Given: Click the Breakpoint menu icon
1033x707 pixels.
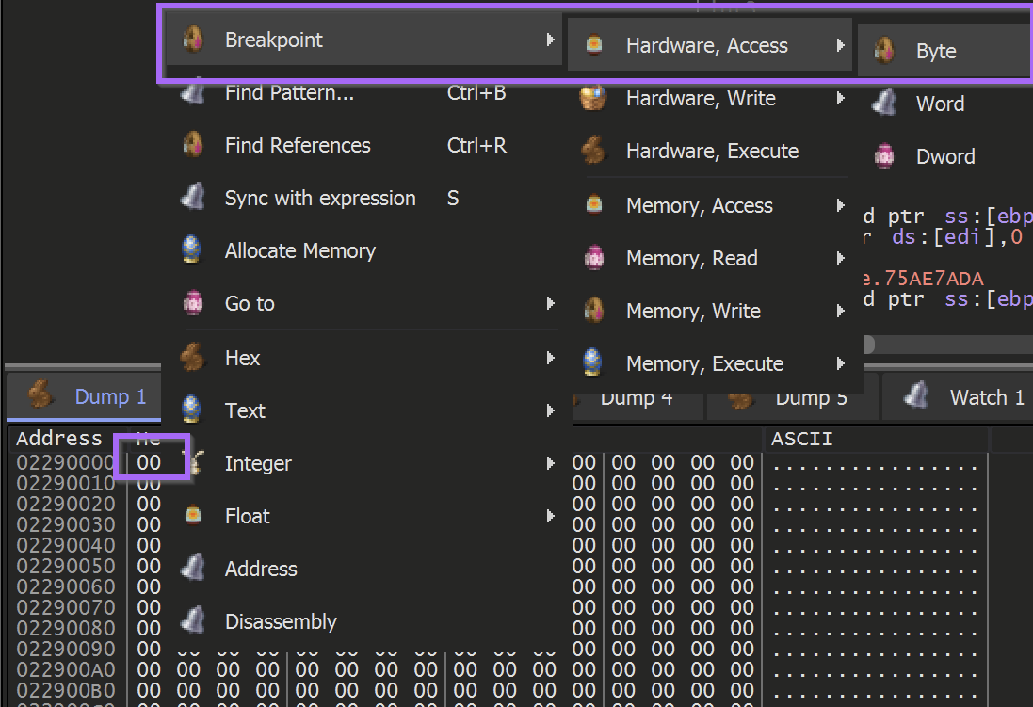Looking at the screenshot, I should tap(195, 40).
